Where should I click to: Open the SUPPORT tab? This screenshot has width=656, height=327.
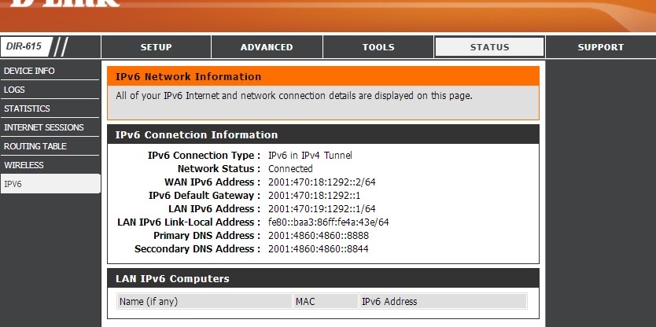tap(600, 47)
